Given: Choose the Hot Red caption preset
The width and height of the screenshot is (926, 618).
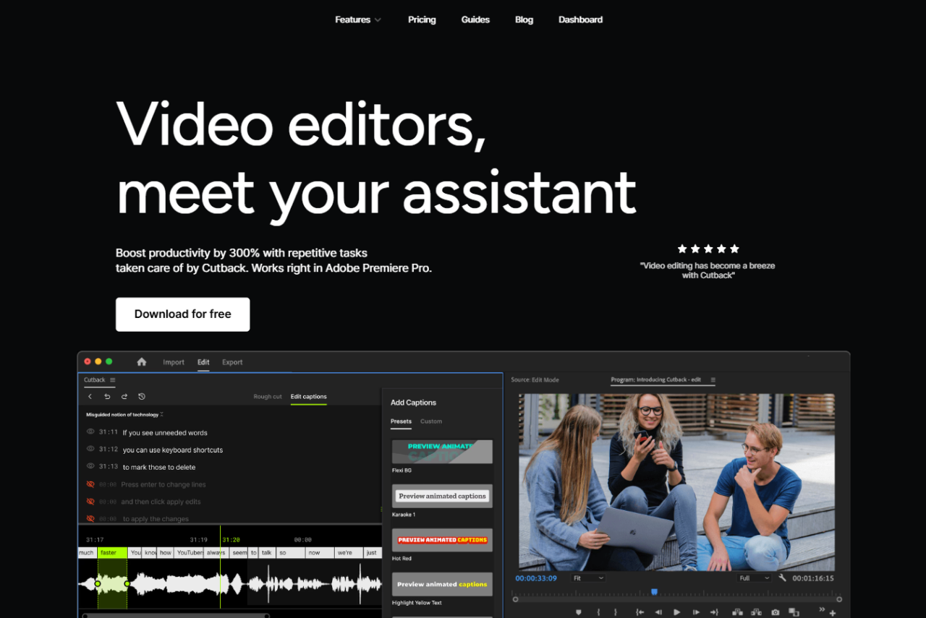Looking at the screenshot, I should [442, 540].
